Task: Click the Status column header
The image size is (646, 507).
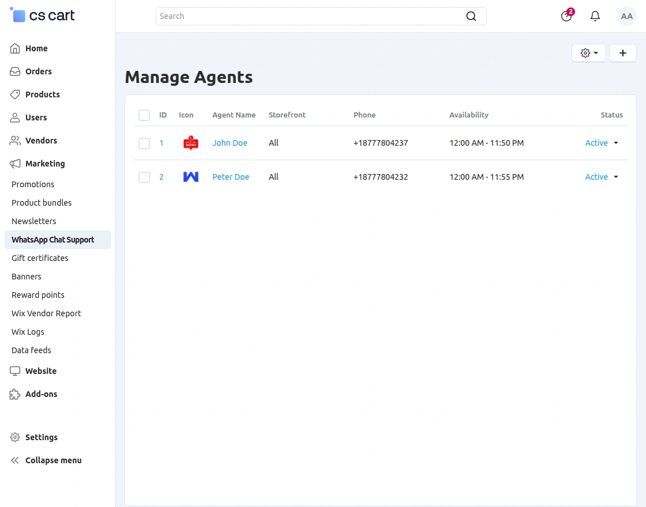Action: [x=611, y=115]
